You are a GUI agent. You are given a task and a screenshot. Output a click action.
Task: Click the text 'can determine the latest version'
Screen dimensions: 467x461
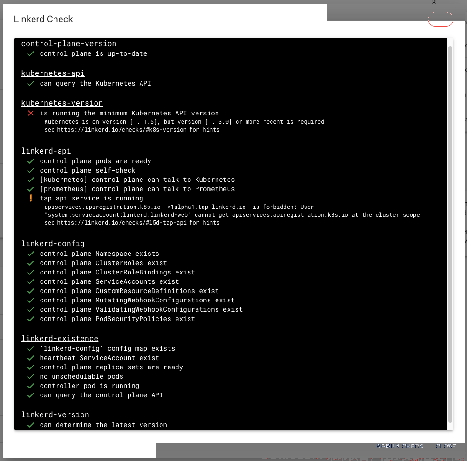(x=103, y=425)
